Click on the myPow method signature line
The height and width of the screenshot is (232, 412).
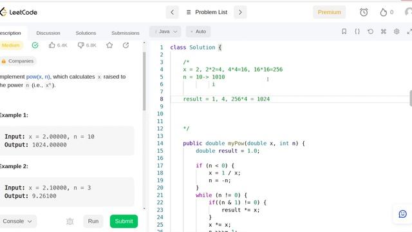[x=244, y=143]
